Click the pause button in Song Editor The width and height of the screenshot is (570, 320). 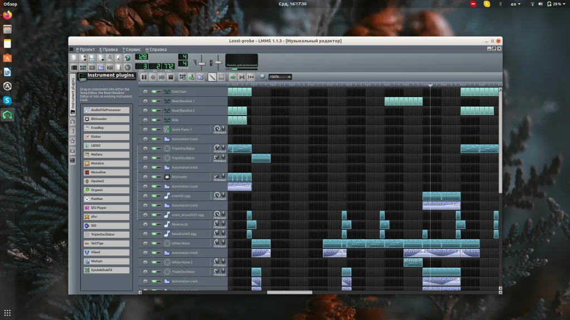(144, 77)
